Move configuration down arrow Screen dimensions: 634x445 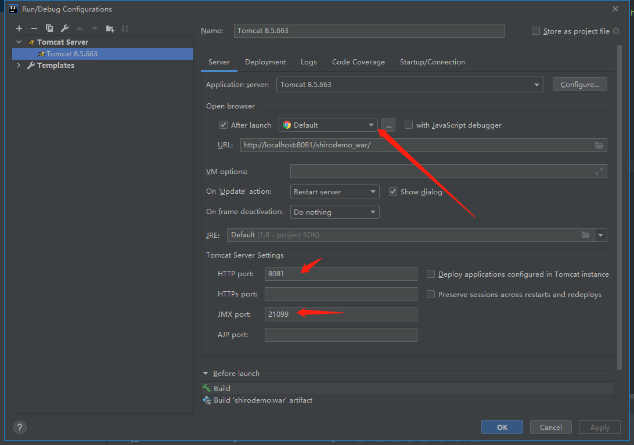[x=95, y=28]
